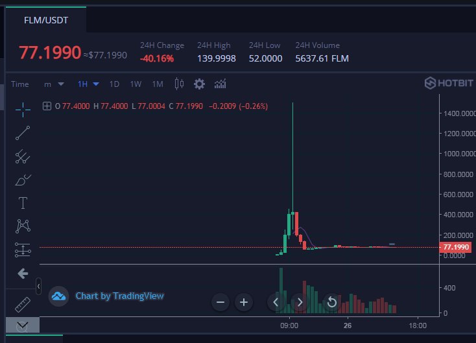Image resolution: width=476 pixels, height=343 pixels.
Task: Move the chart left with arrow button
Action: (276, 302)
